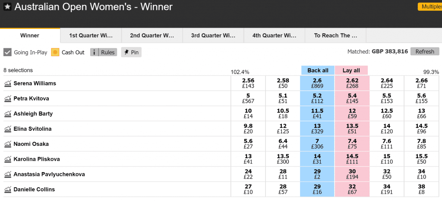Click the pink Lay all header
Viewport: 442px width, 201px height.
pos(351,70)
